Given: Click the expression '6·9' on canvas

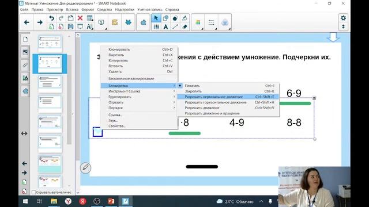Looking at the screenshot, I should 294,93.
